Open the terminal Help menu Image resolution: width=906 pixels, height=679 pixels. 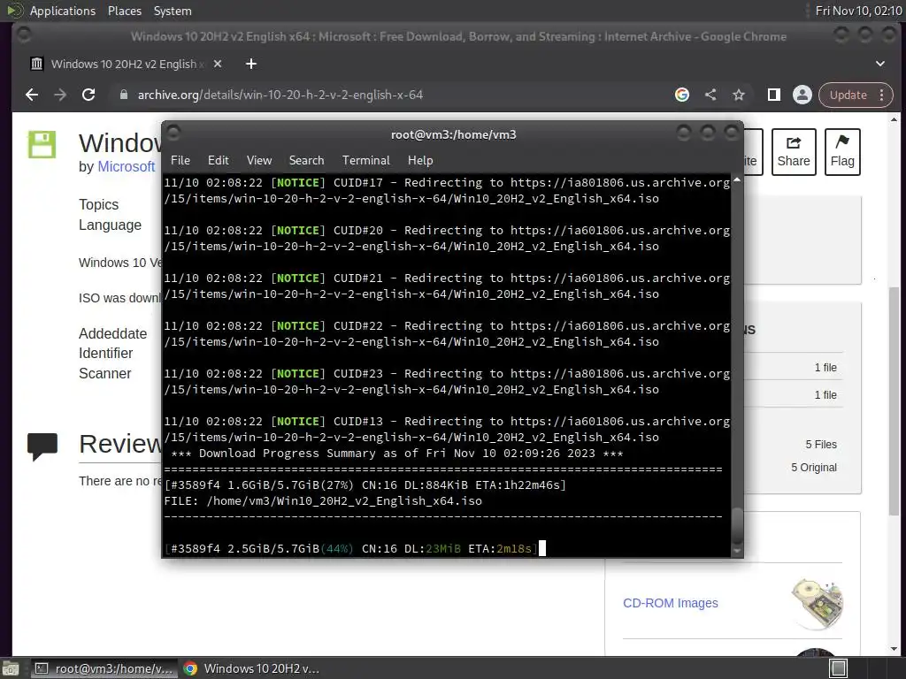(x=420, y=160)
